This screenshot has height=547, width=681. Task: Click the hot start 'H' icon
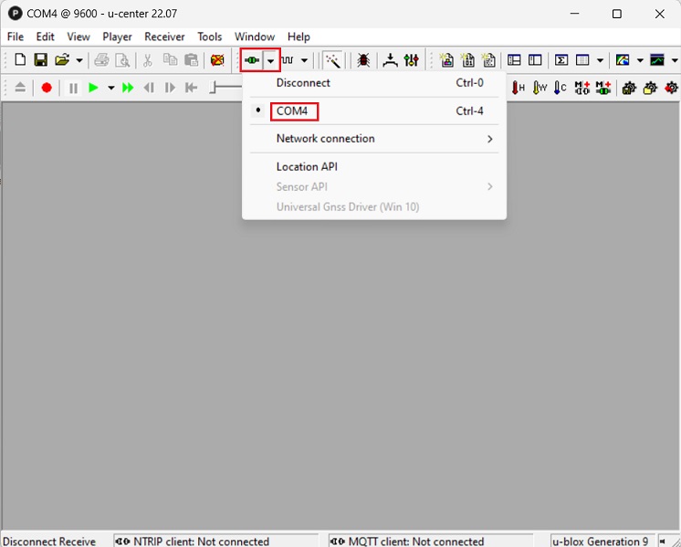pos(519,88)
